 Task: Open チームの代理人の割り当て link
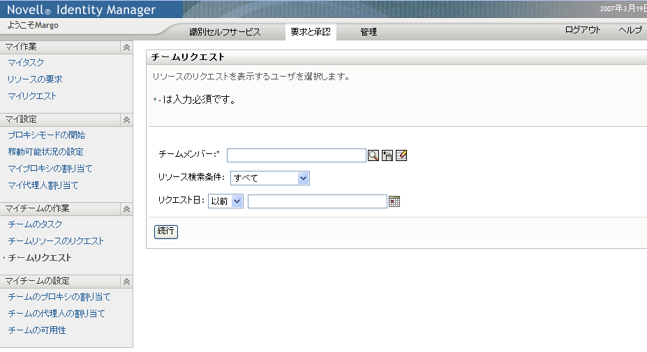pyautogui.click(x=57, y=314)
